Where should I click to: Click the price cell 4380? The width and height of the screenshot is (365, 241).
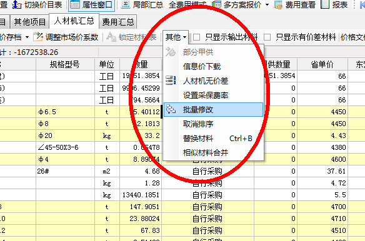pyautogui.click(x=322, y=147)
